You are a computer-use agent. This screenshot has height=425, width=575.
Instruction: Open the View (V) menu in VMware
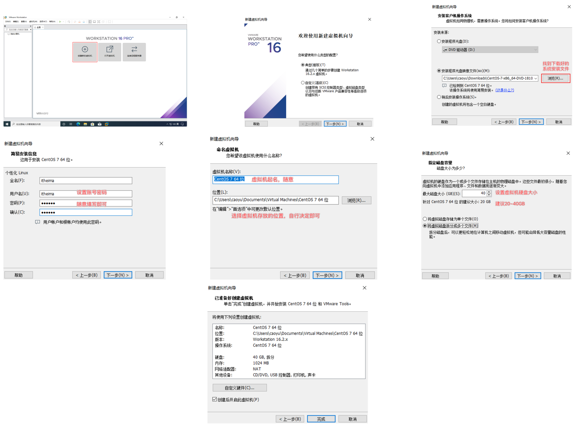(24, 21)
